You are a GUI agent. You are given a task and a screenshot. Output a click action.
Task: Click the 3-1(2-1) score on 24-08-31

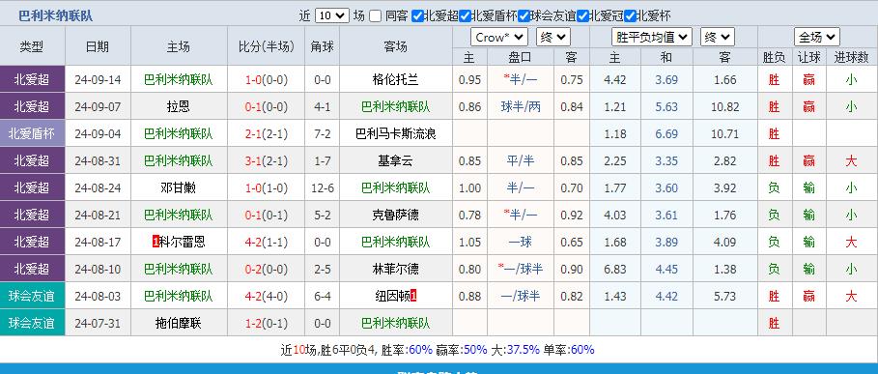(x=267, y=160)
